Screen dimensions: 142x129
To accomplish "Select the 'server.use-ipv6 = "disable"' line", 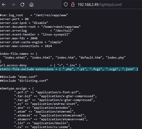I will pyautogui.click(x=24, y=23).
